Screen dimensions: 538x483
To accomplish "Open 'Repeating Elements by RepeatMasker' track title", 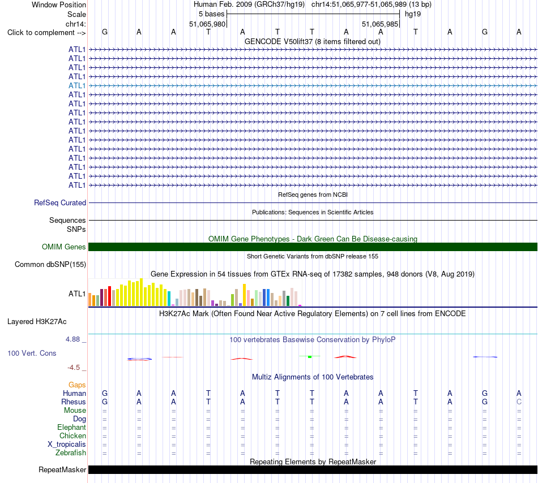I will (313, 462).
